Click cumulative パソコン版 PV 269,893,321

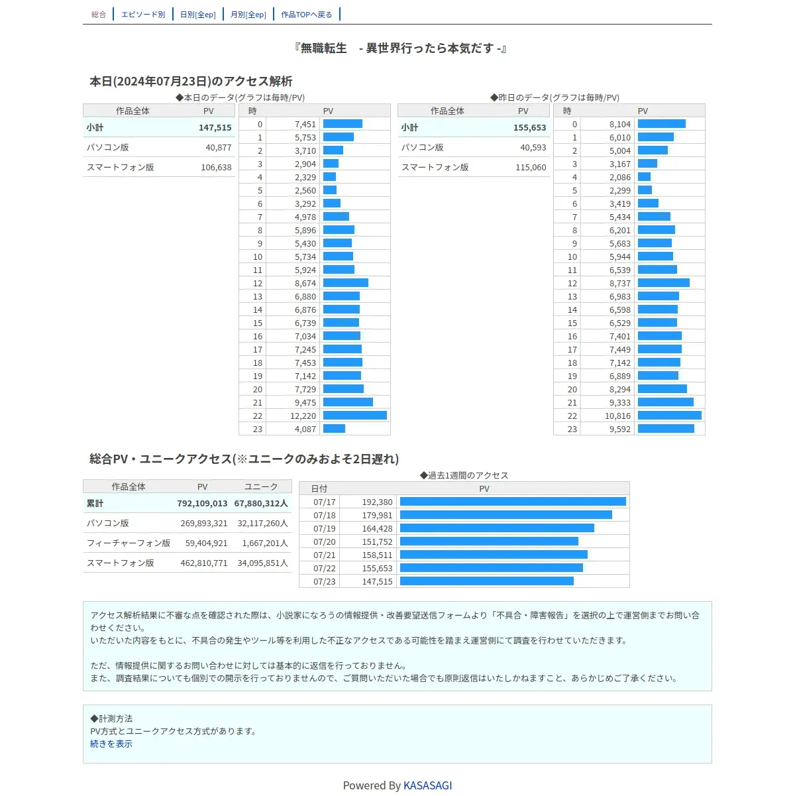204,524
